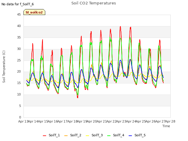
Task: Click the Apr 18 x-axis tick label
Action: [x=72, y=121]
